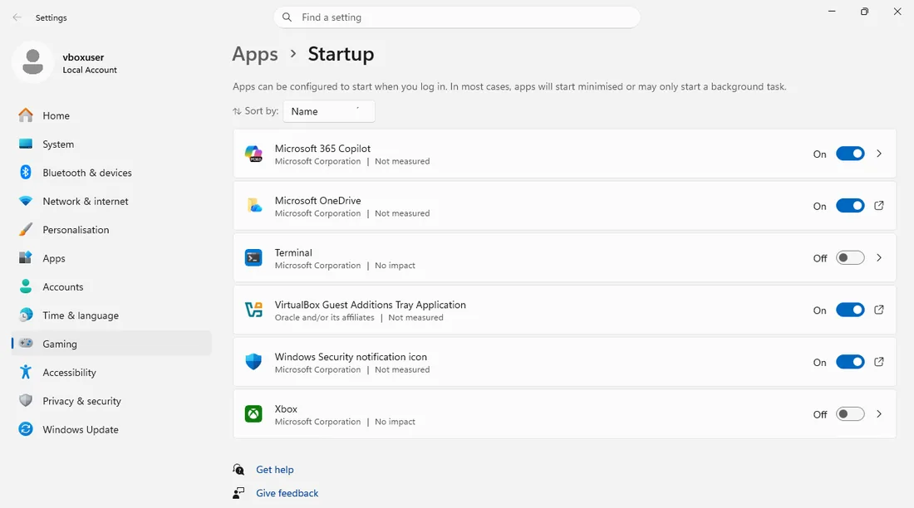Turn on Xbox startup toggle

click(x=850, y=414)
